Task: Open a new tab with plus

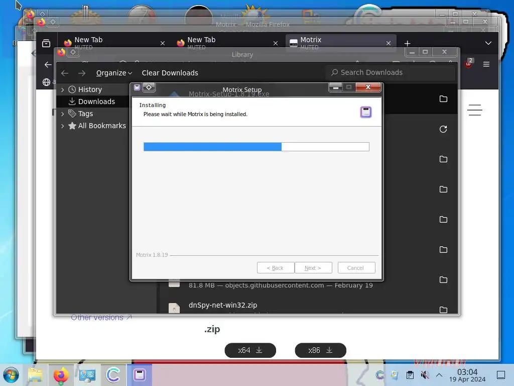Action: click(x=407, y=43)
